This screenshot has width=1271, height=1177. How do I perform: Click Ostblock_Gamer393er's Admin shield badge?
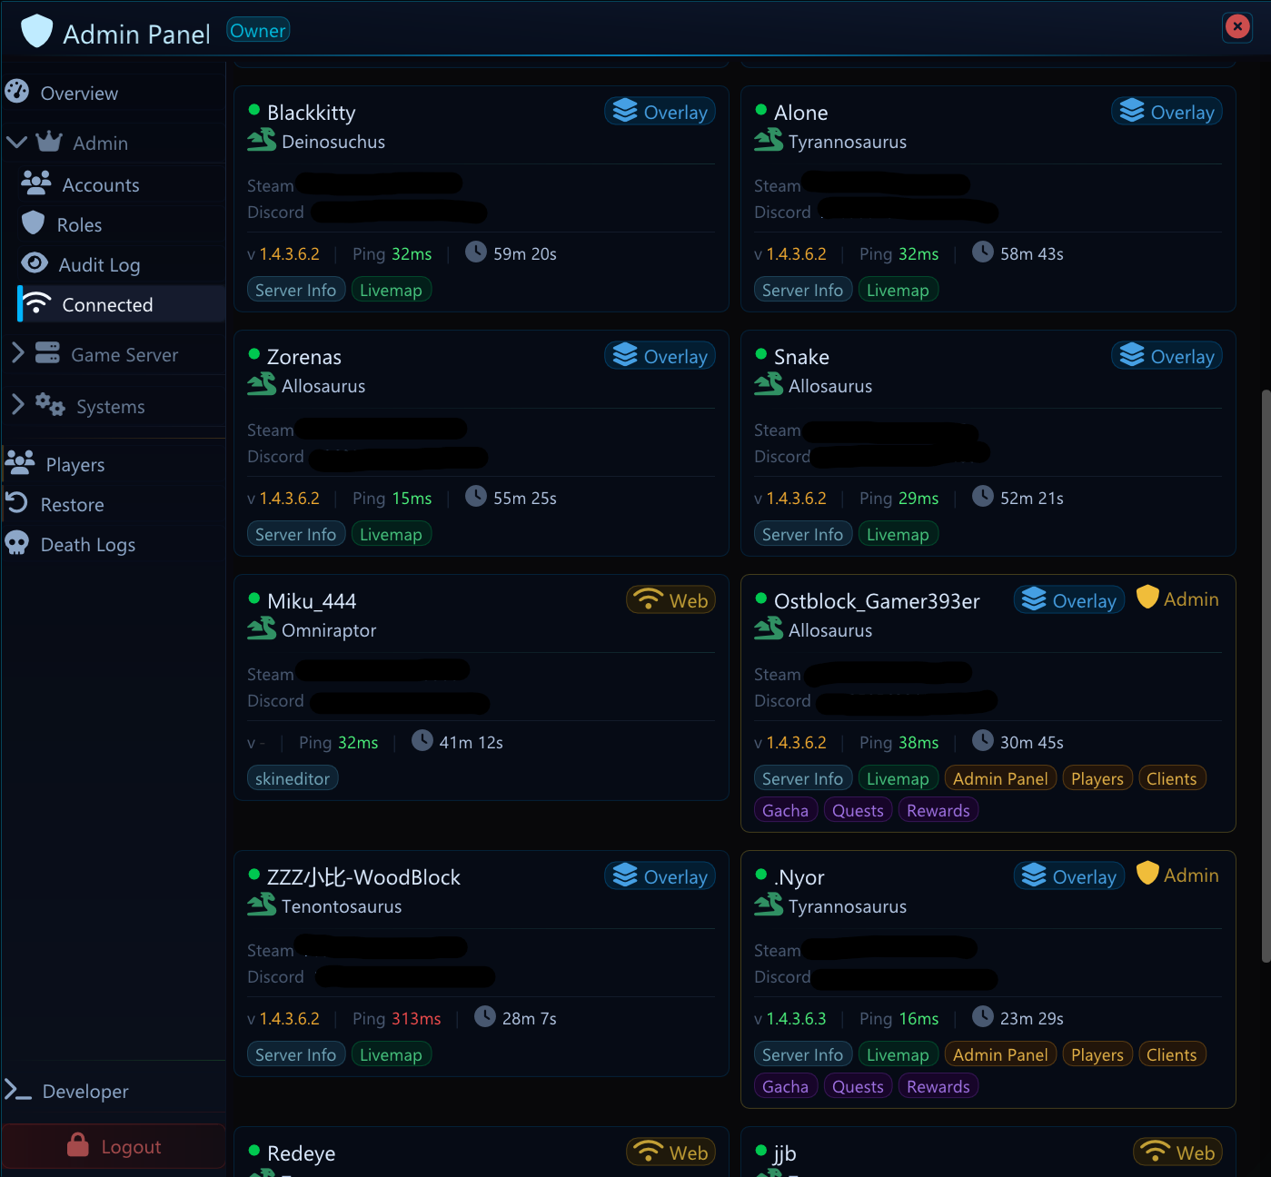click(x=1178, y=598)
